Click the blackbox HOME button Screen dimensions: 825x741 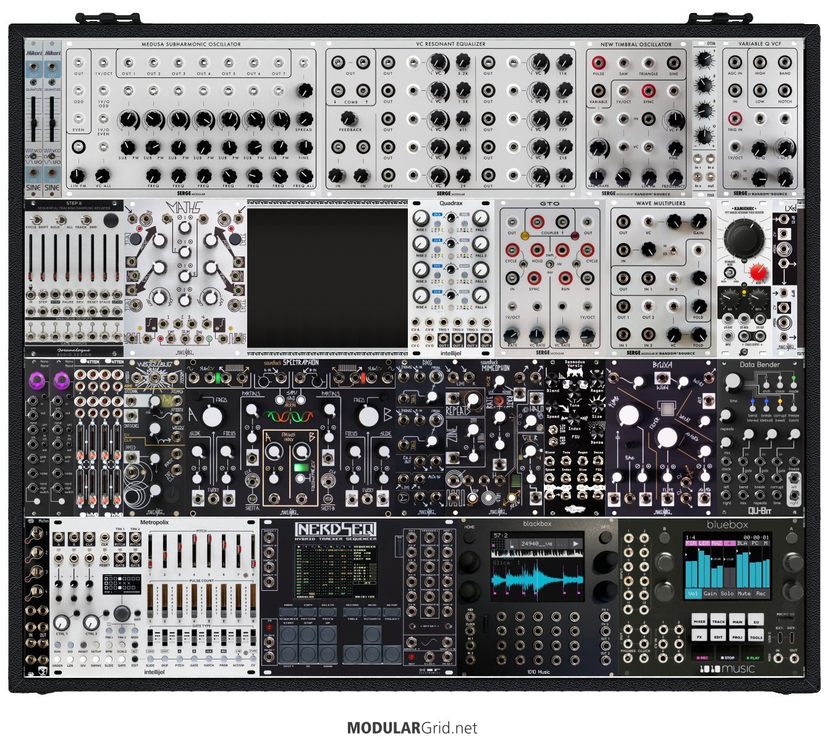(x=471, y=536)
